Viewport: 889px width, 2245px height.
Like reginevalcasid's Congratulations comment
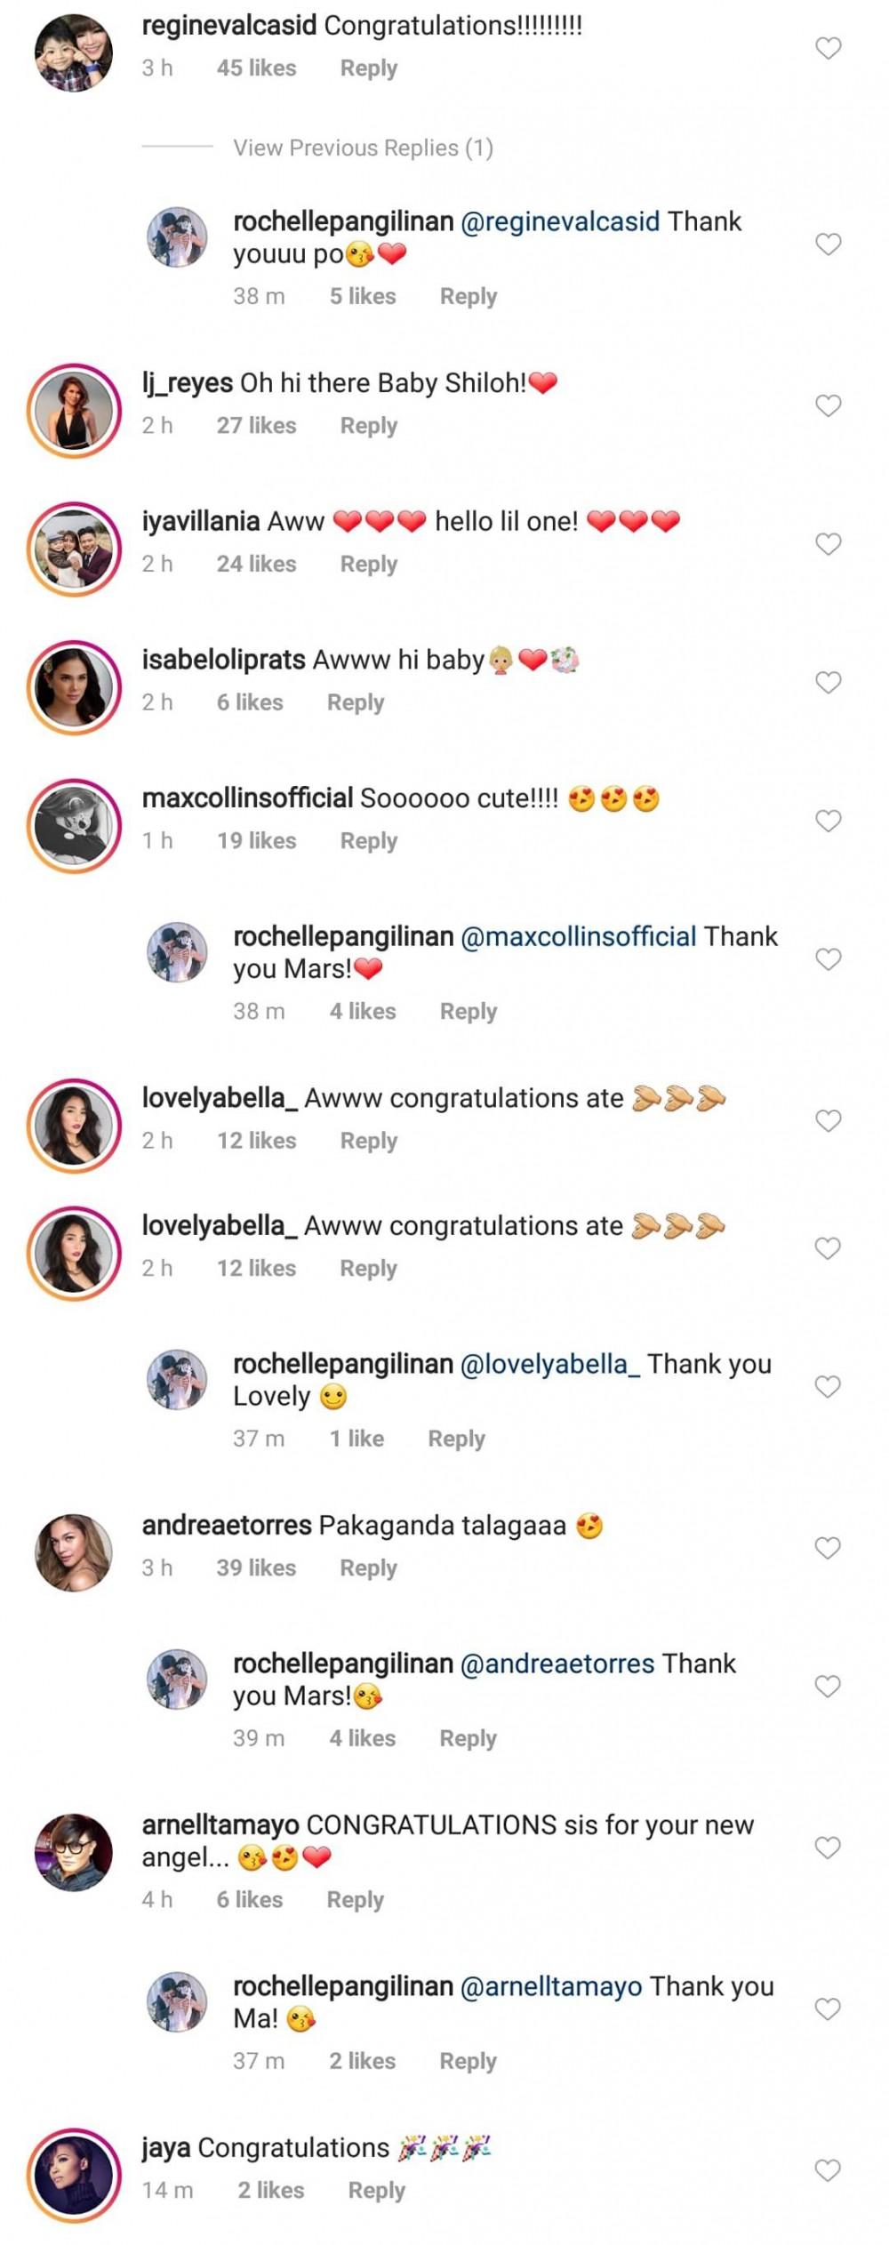[x=828, y=48]
